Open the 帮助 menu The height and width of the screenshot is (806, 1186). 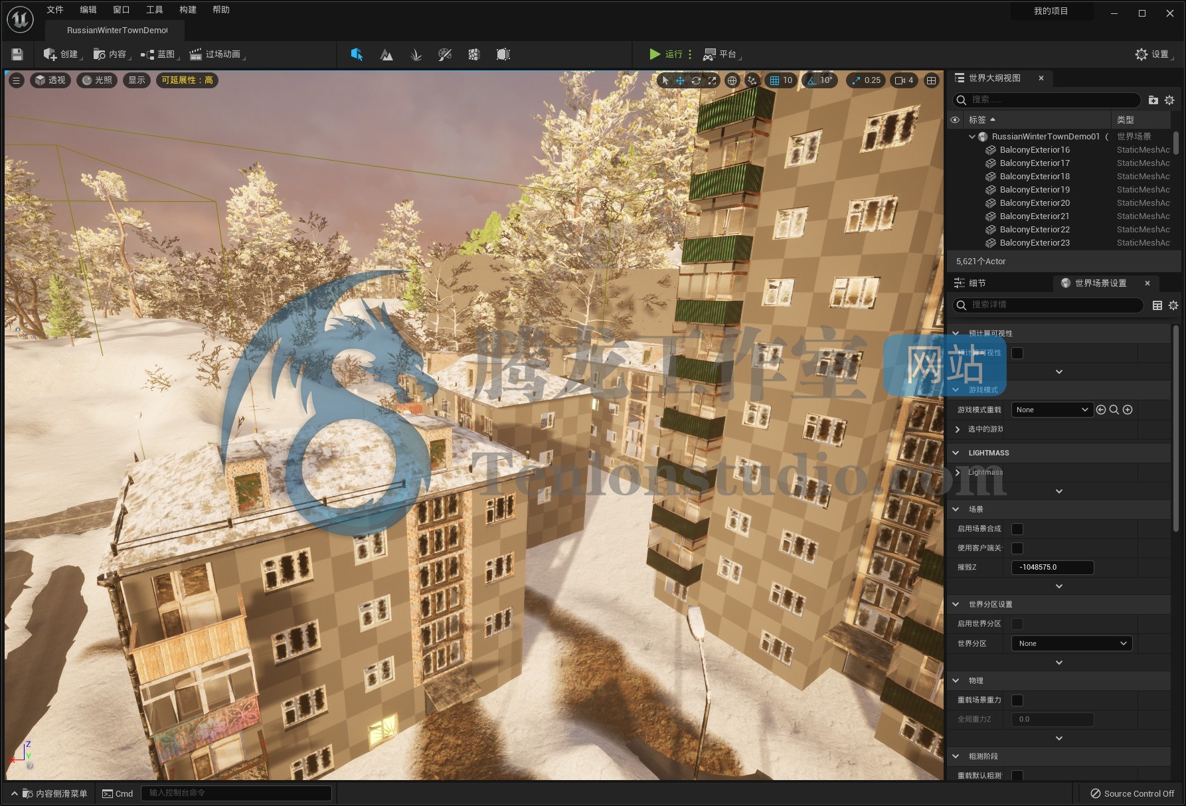tap(222, 9)
